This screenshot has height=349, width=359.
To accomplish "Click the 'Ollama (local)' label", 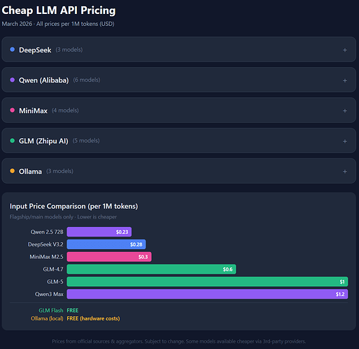I will pyautogui.click(x=47, y=318).
